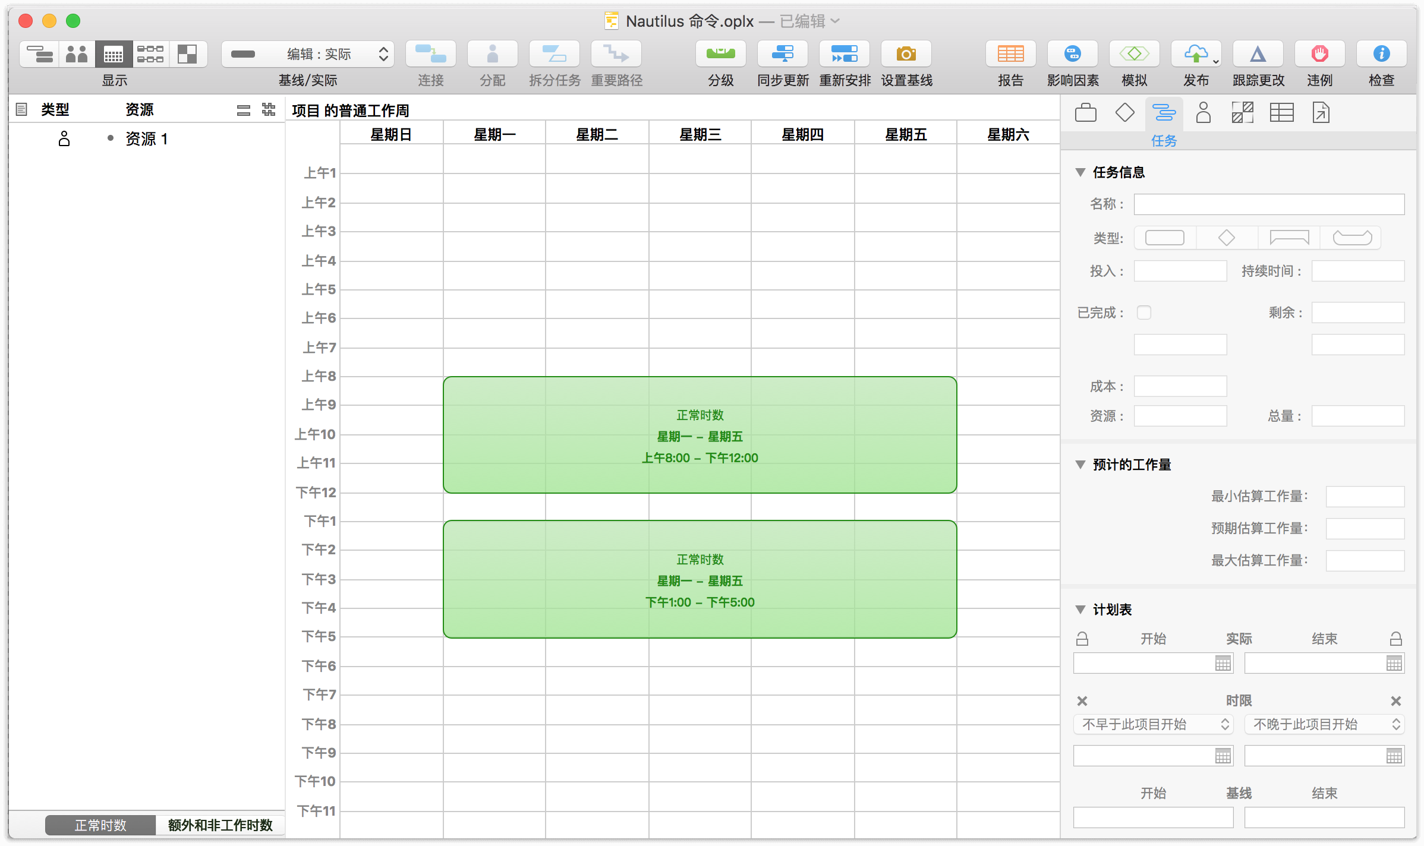
Task: Click the 重新安排 reschedule icon
Action: point(844,54)
